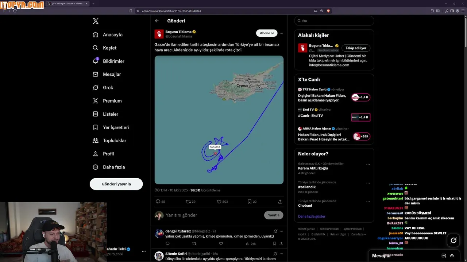The image size is (467, 262).
Task: Click Daha fazla göster link
Action: tap(312, 217)
